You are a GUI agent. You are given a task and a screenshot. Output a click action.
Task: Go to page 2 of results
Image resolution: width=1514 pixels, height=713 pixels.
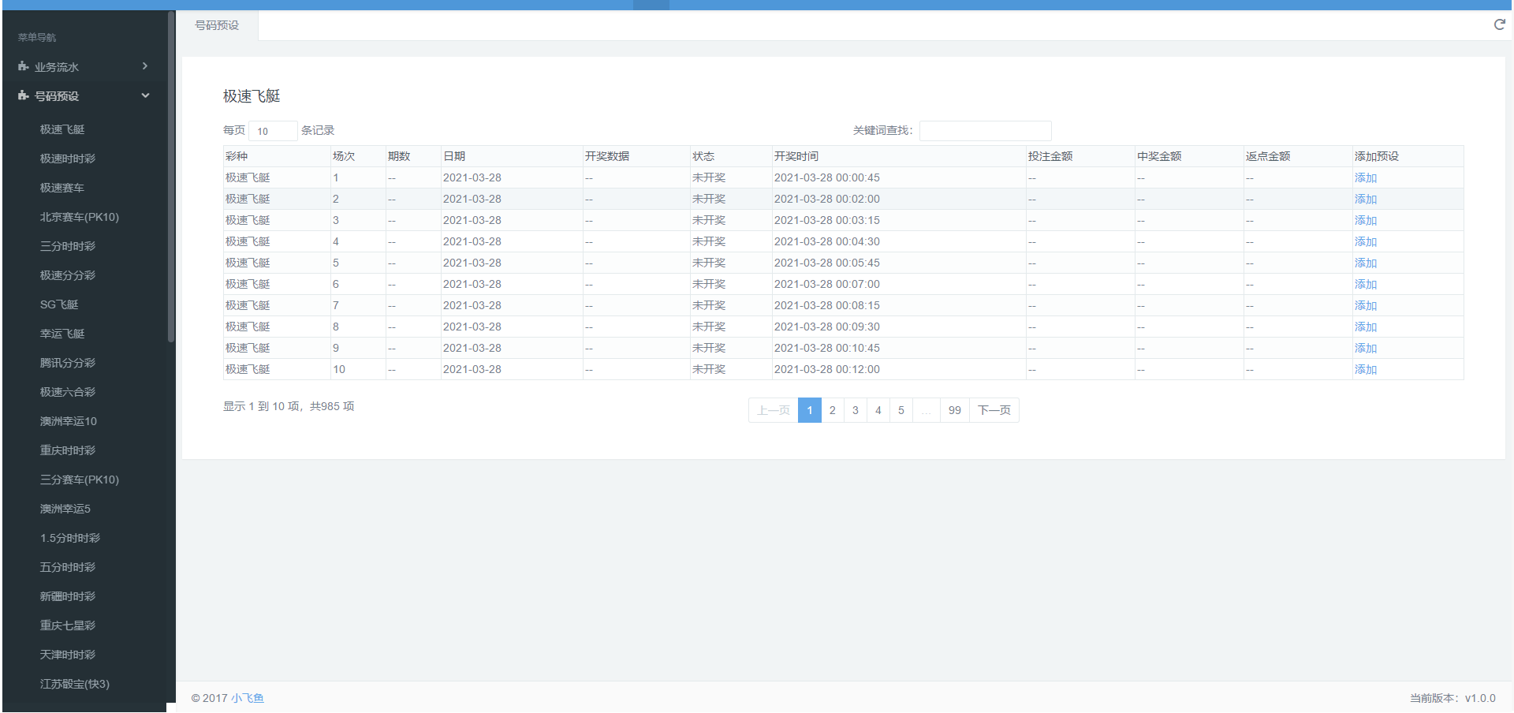832,410
